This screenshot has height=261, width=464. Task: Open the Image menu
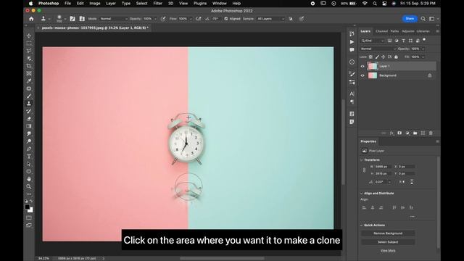95,4
